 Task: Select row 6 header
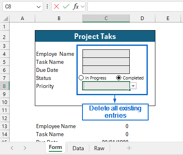4,70
